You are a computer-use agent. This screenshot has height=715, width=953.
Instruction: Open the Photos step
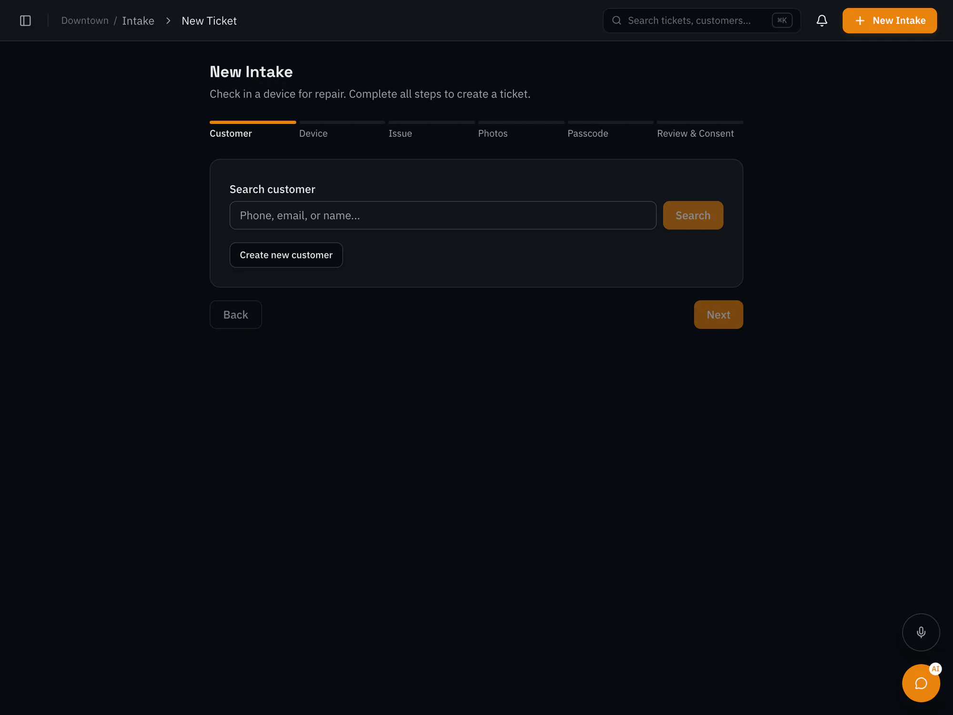[x=521, y=130]
